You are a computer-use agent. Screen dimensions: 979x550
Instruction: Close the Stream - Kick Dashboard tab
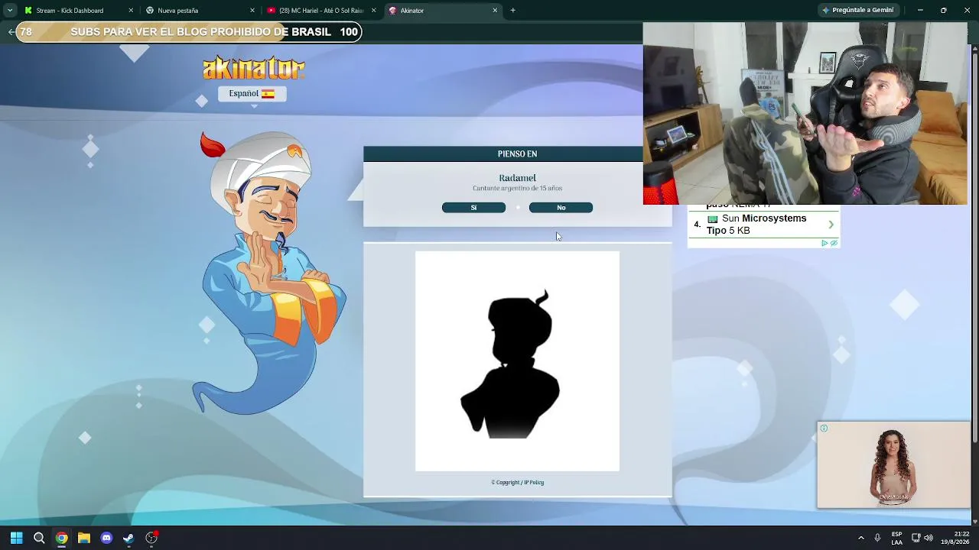tap(131, 11)
